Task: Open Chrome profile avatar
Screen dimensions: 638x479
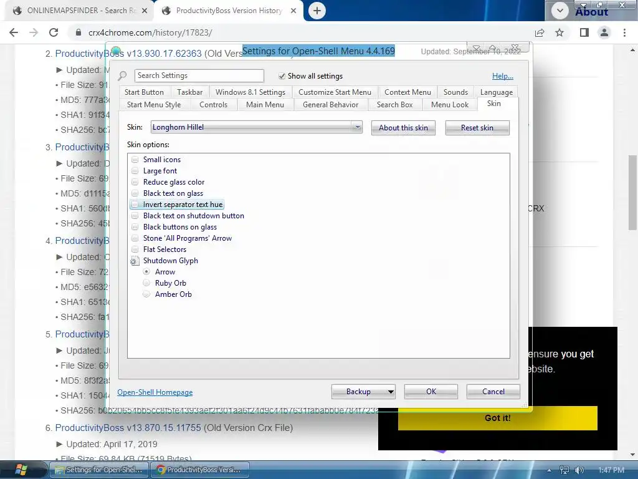Action: click(x=604, y=32)
